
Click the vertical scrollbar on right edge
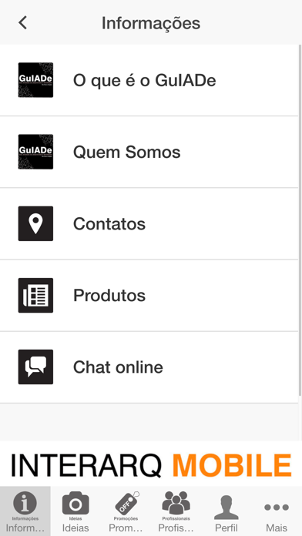tap(300, 219)
